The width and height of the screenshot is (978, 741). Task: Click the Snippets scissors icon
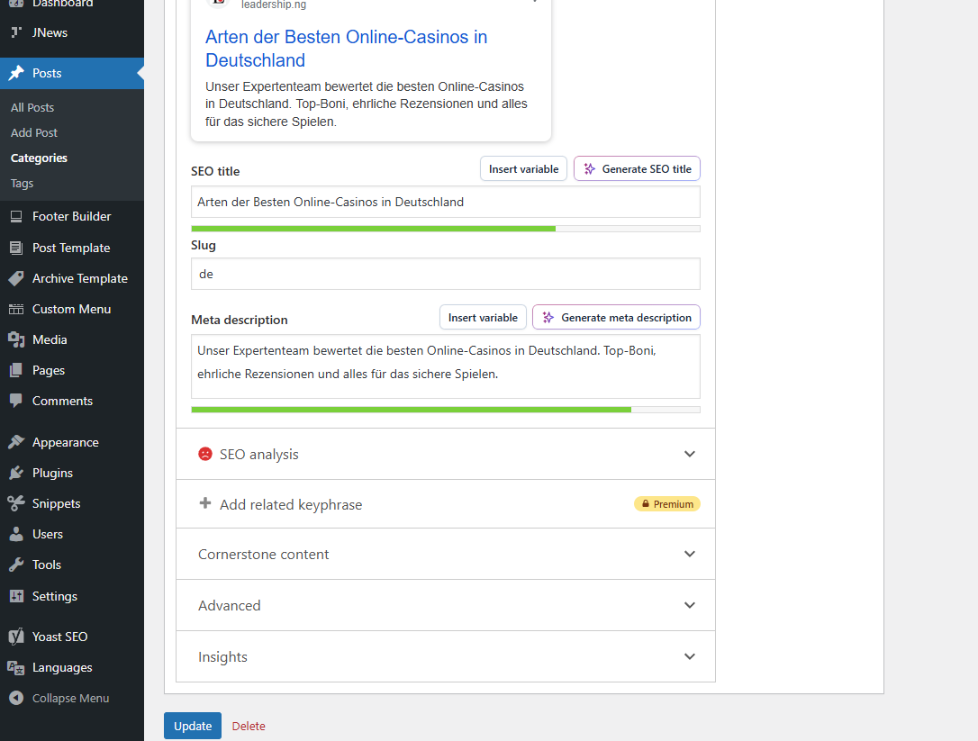pyautogui.click(x=16, y=503)
